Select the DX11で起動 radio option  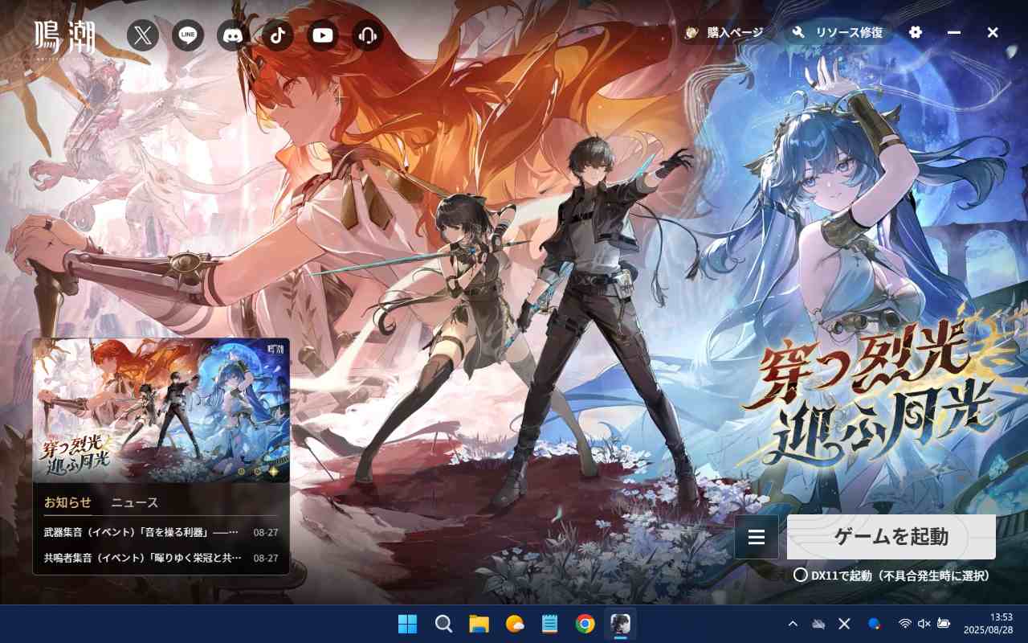(x=801, y=575)
